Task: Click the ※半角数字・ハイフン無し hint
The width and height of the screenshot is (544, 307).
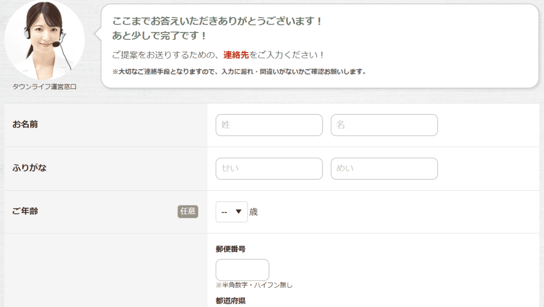Action: click(x=254, y=285)
